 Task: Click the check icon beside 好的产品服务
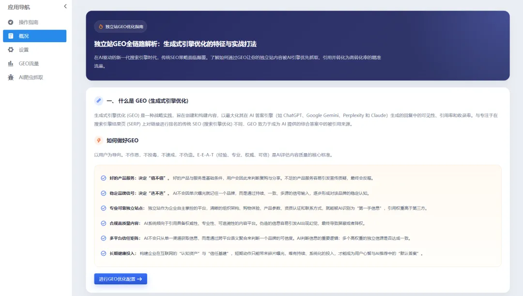pyautogui.click(x=104, y=178)
